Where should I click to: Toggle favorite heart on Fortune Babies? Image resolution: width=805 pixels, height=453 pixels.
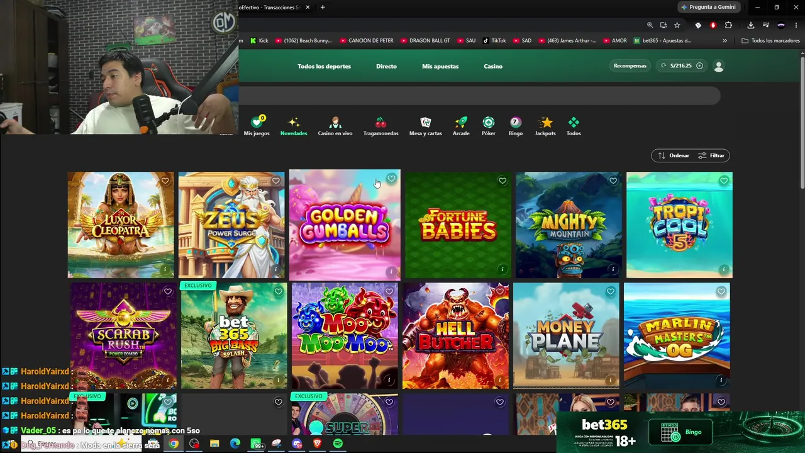(502, 181)
